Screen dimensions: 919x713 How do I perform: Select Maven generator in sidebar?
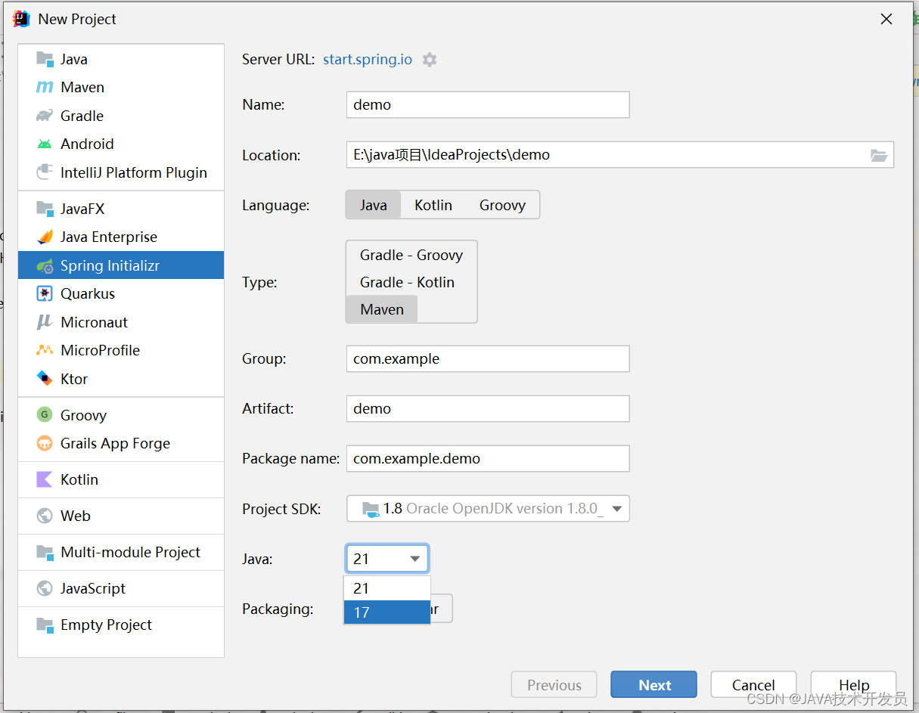121,88
